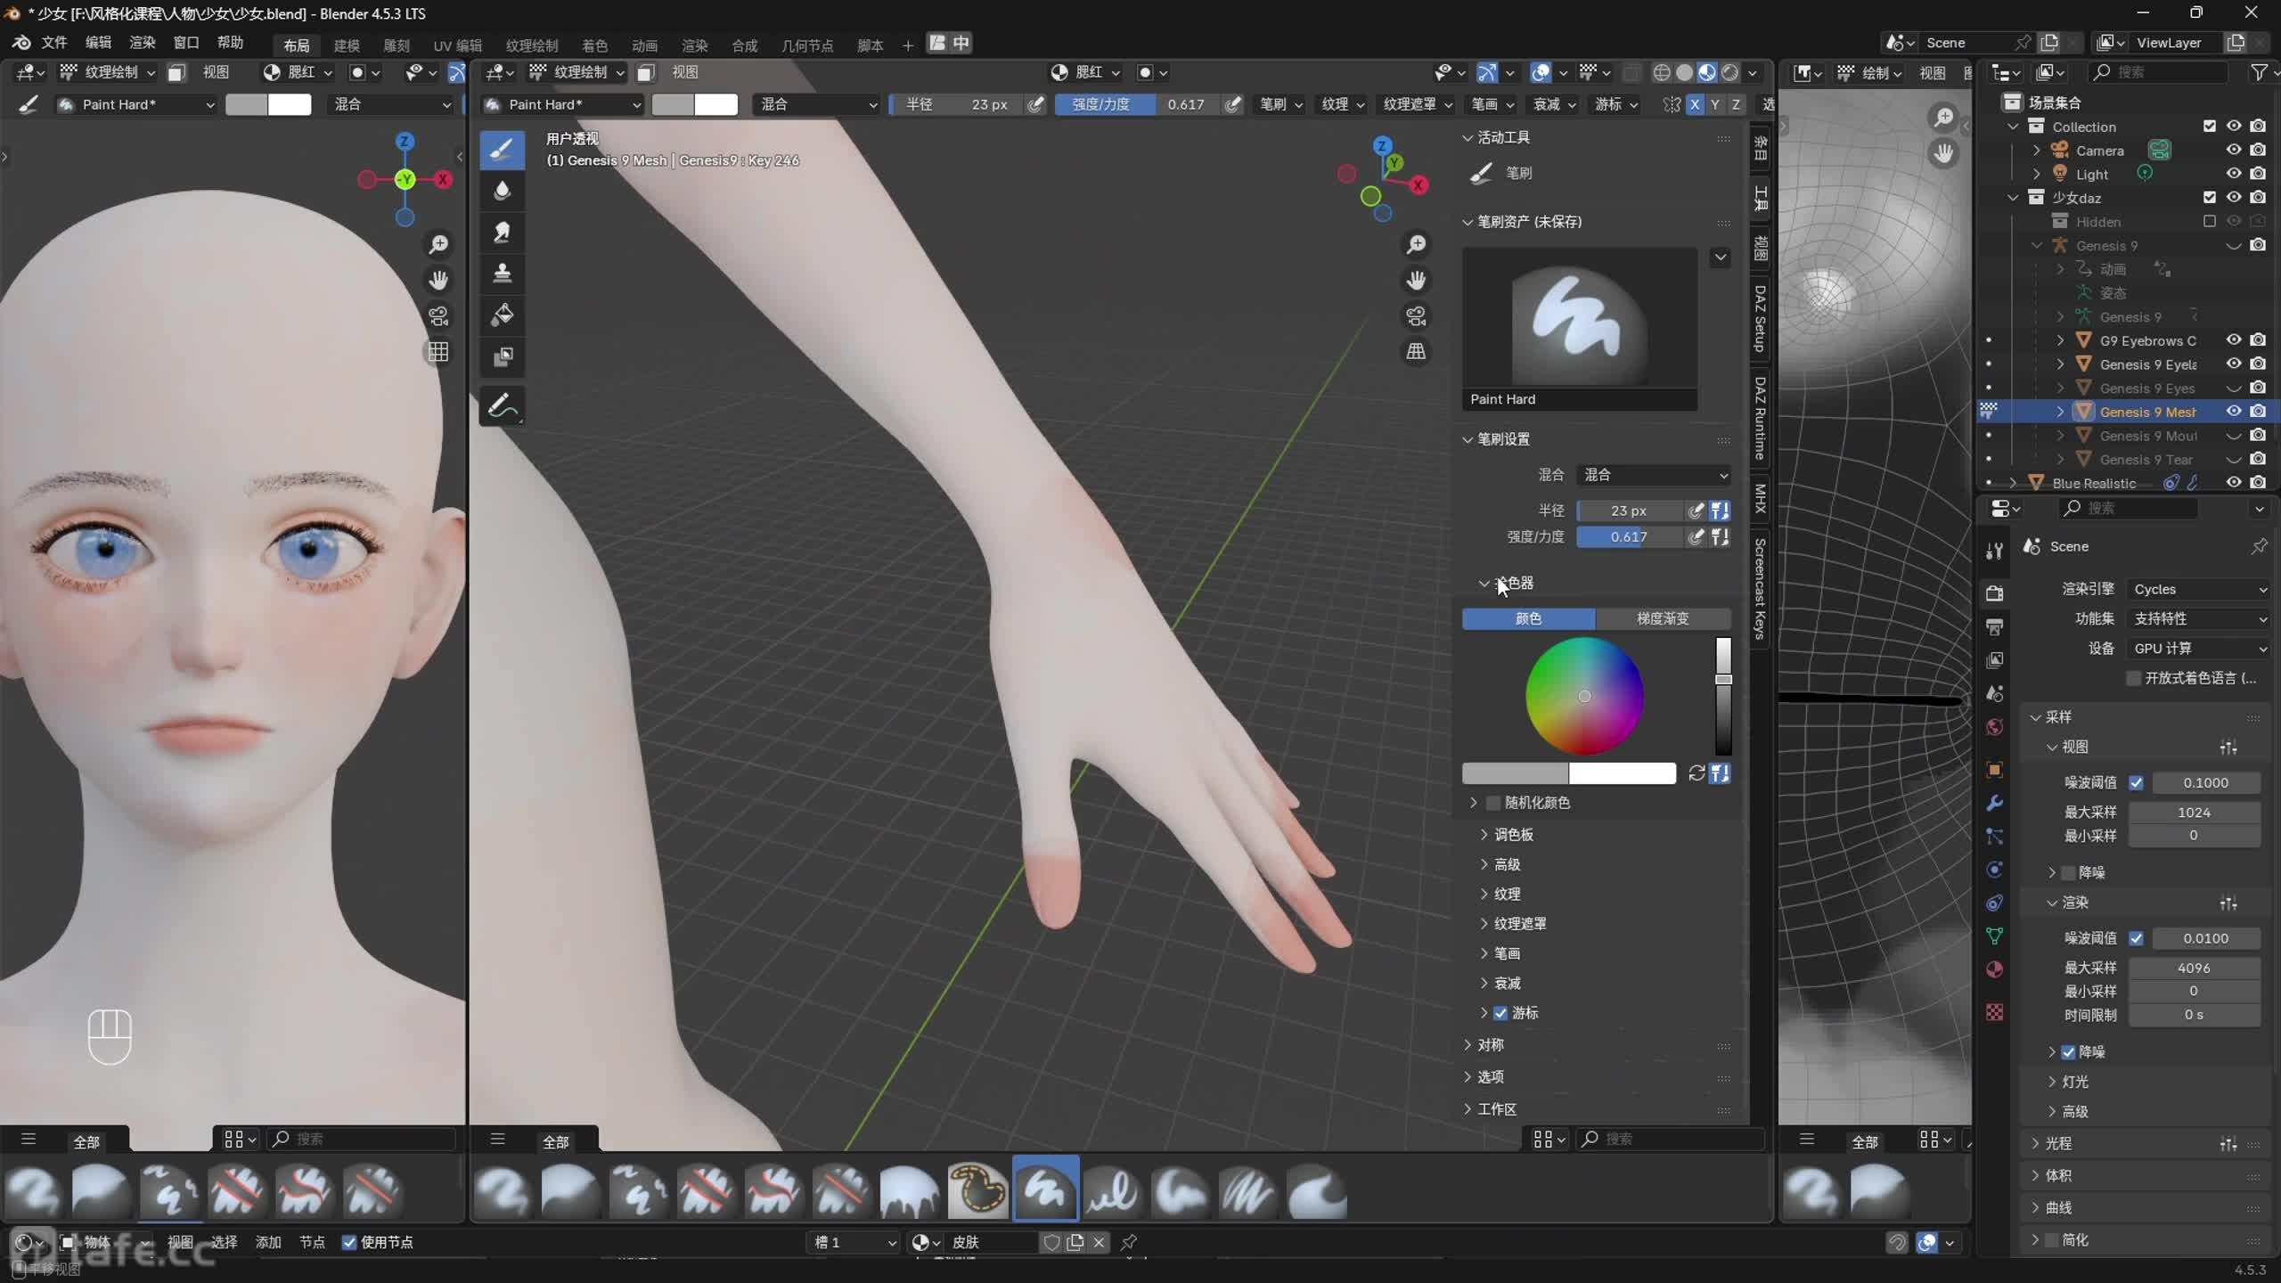Image resolution: width=2281 pixels, height=1283 pixels.
Task: Expand the 对称 section
Action: click(1490, 1045)
